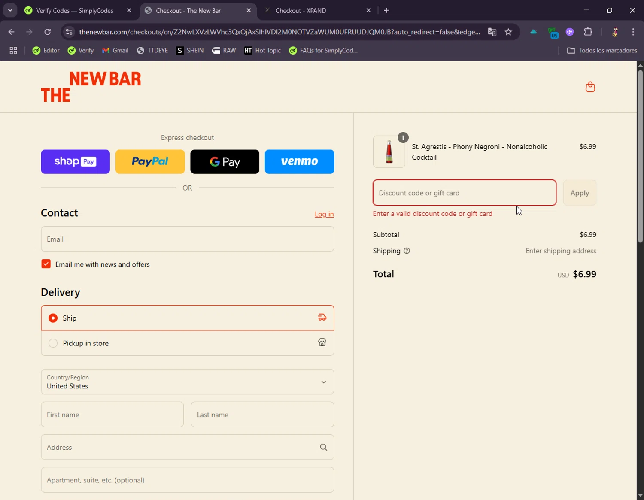Click the shipping info question mark icon
This screenshot has width=644, height=500.
click(x=407, y=251)
